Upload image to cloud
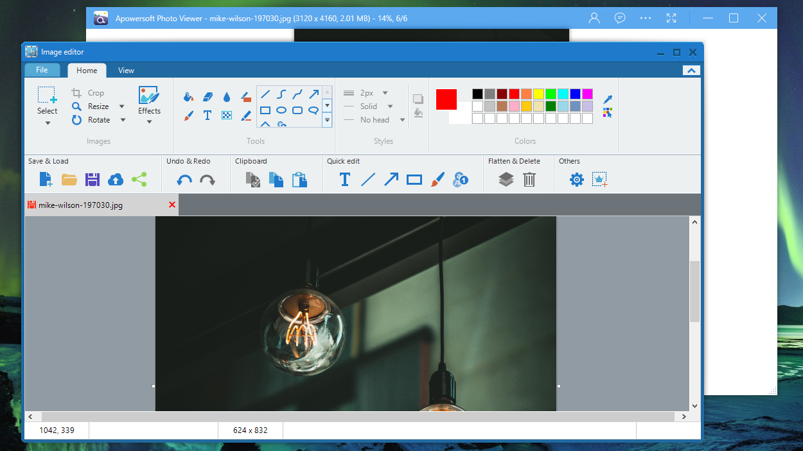 [116, 180]
